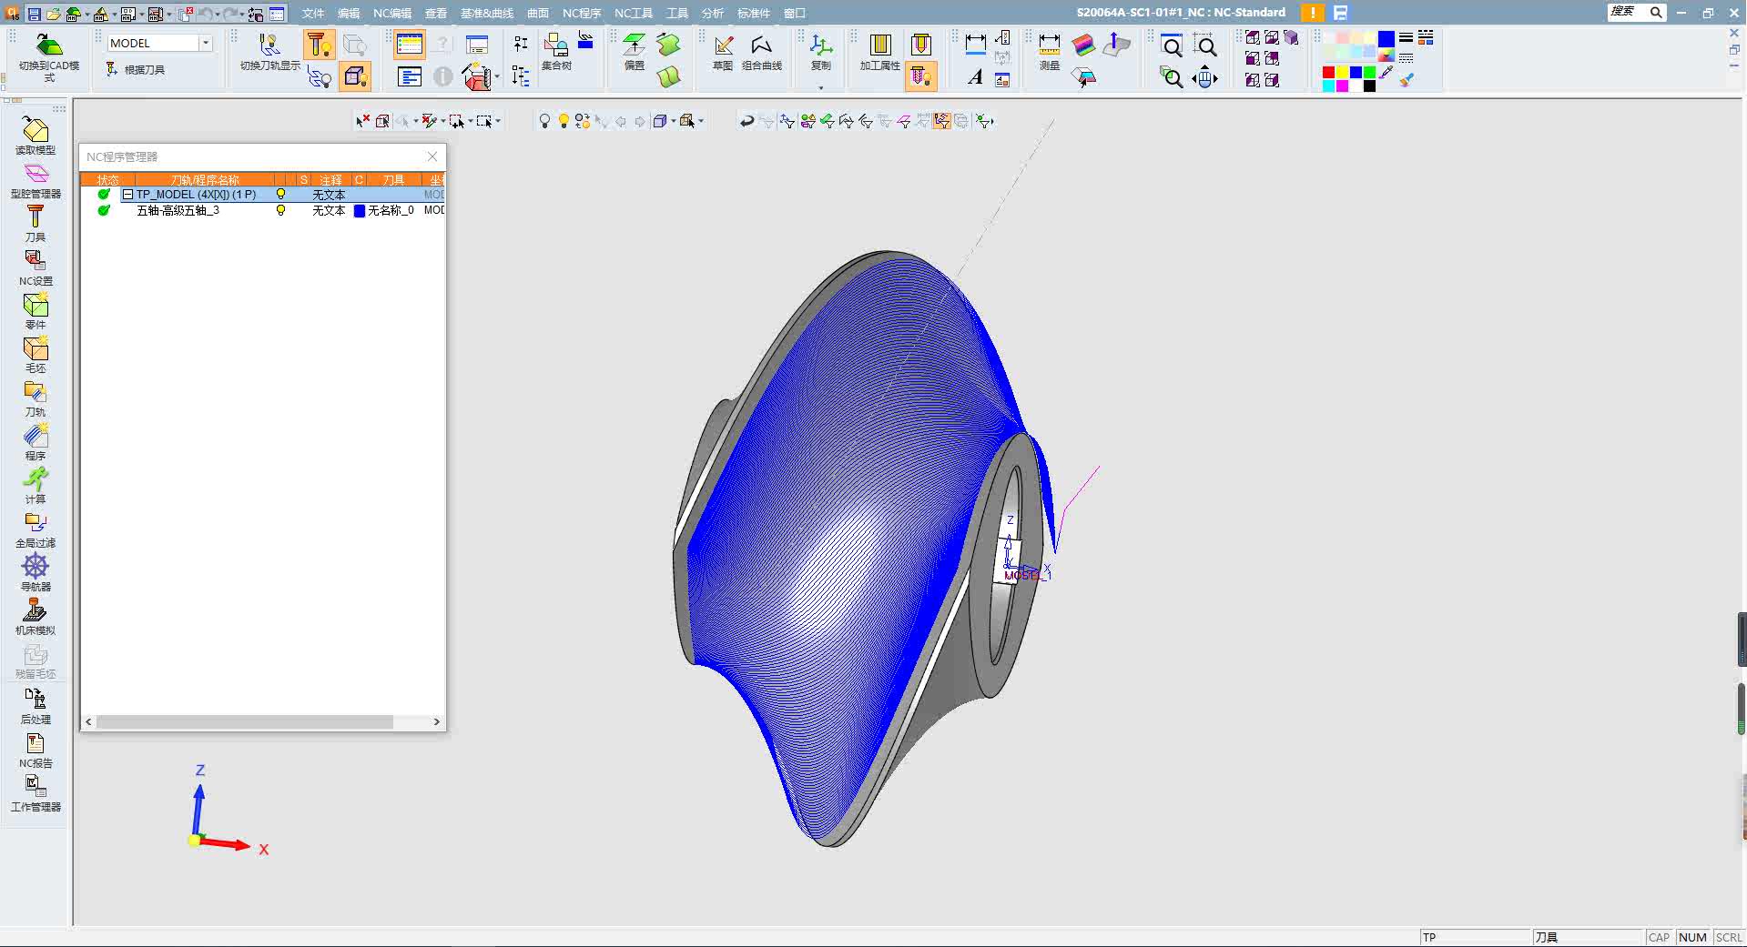Click the show-all yellow bulb in view toolbar
The width and height of the screenshot is (1747, 947).
tap(564, 121)
